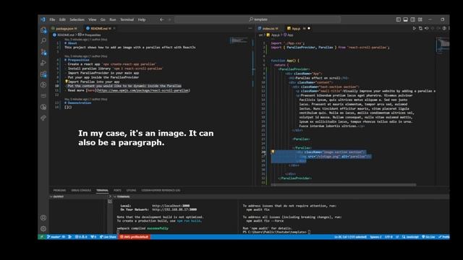Click the 'npm run build' text in the terminal
The width and height of the screenshot is (463, 260).
point(189,221)
